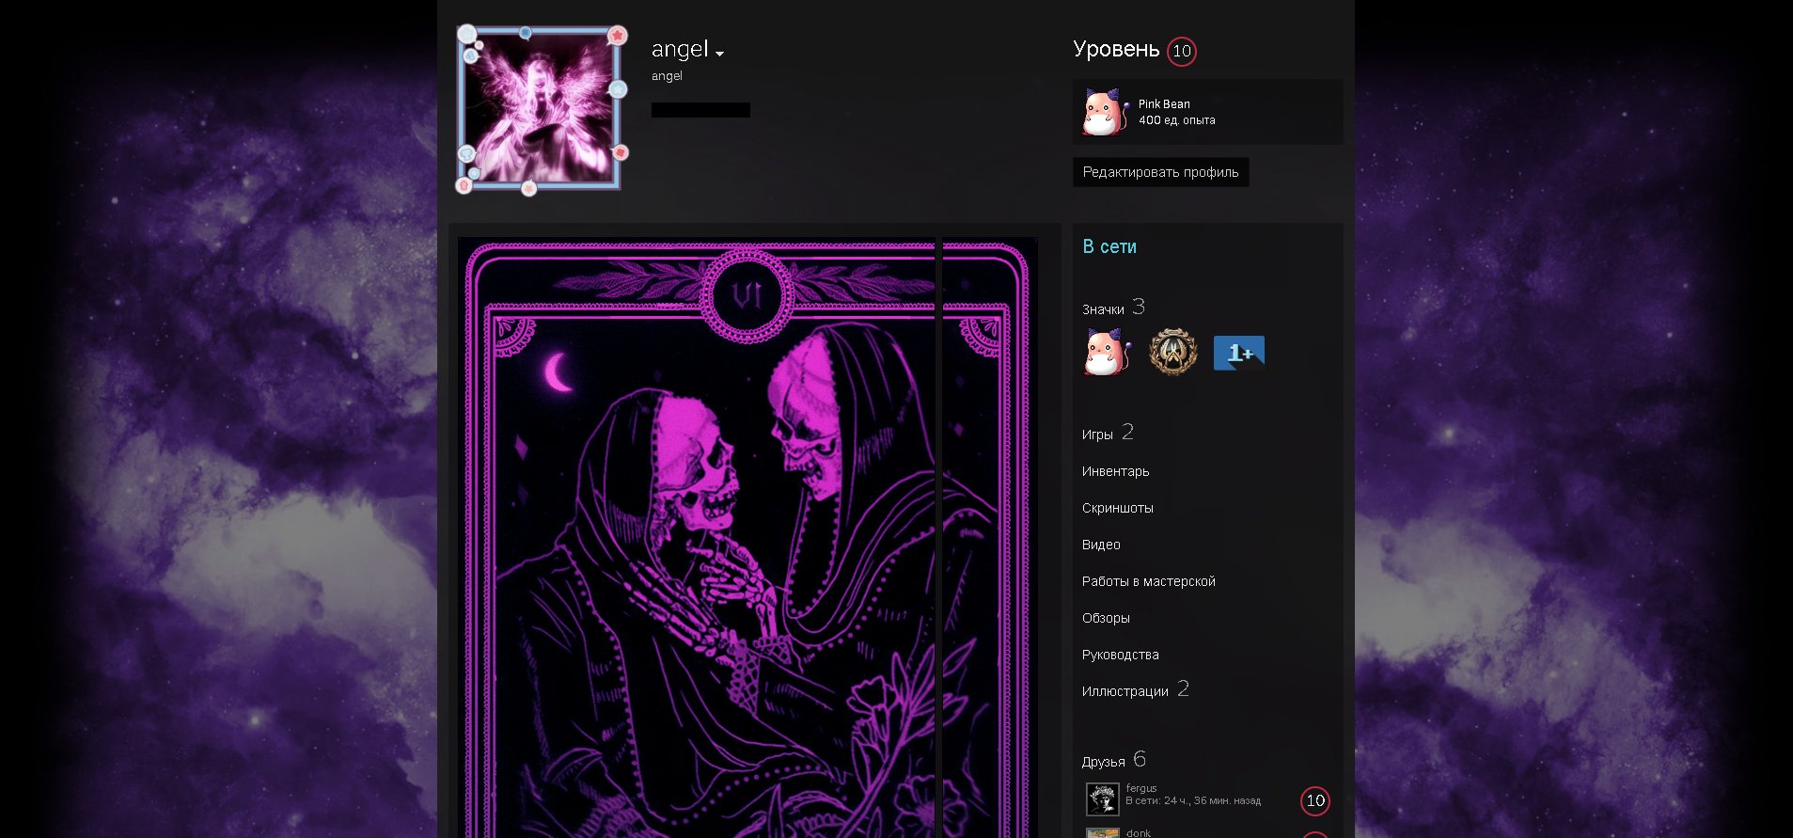Expand the angel username dropdown arrow

point(719,54)
